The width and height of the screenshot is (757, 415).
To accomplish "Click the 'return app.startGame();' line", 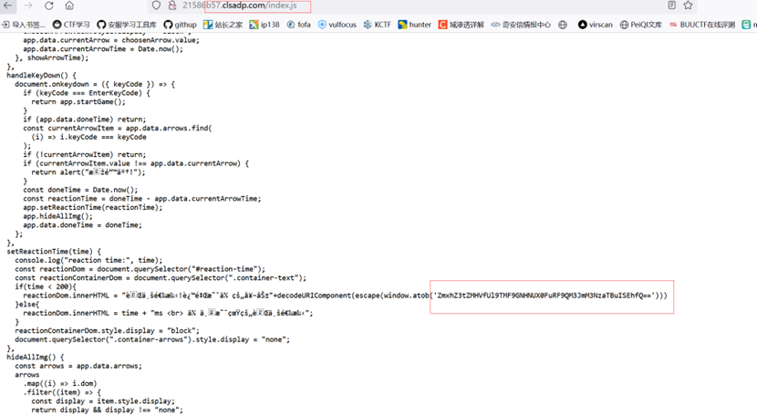I will pos(78,102).
